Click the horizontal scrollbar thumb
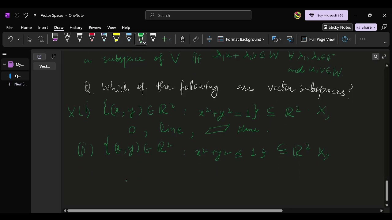This screenshot has width=392, height=220. coord(175,211)
